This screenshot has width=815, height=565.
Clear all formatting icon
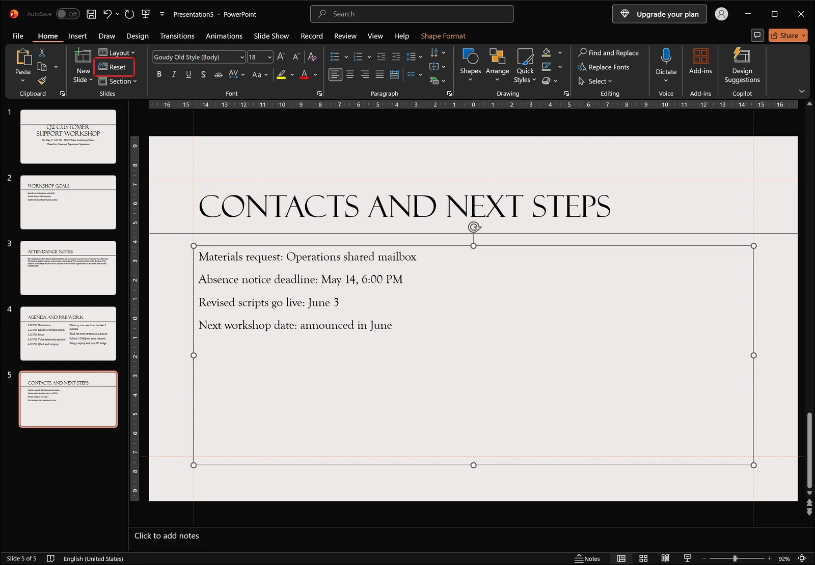(312, 57)
